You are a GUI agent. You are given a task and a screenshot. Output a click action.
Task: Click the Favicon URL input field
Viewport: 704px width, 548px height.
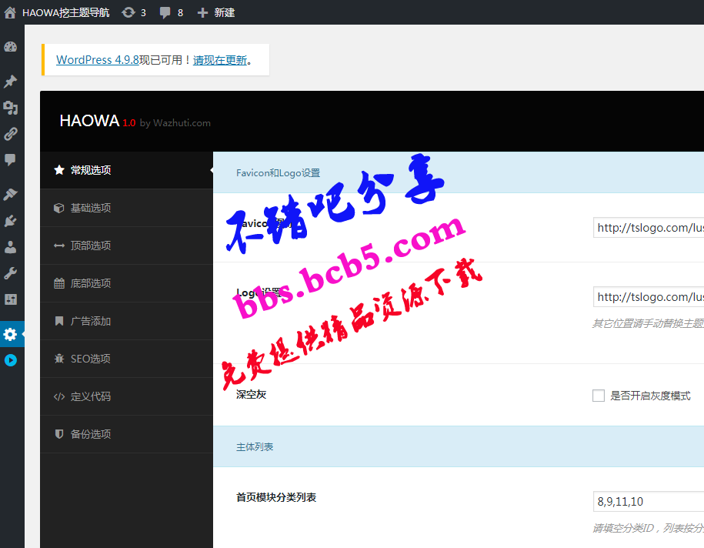[649, 228]
